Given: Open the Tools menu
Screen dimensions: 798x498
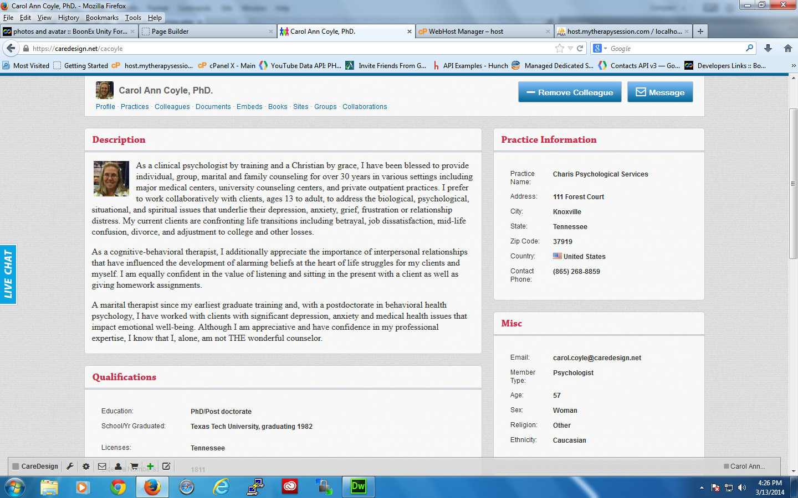Looking at the screenshot, I should point(133,18).
